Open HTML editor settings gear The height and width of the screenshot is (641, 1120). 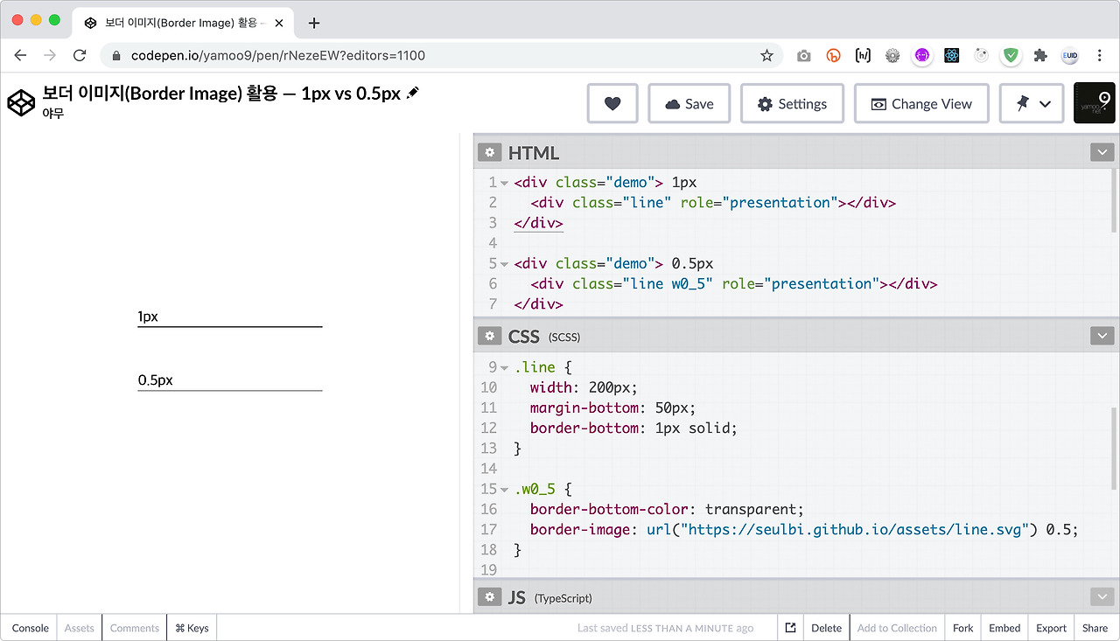click(x=489, y=152)
